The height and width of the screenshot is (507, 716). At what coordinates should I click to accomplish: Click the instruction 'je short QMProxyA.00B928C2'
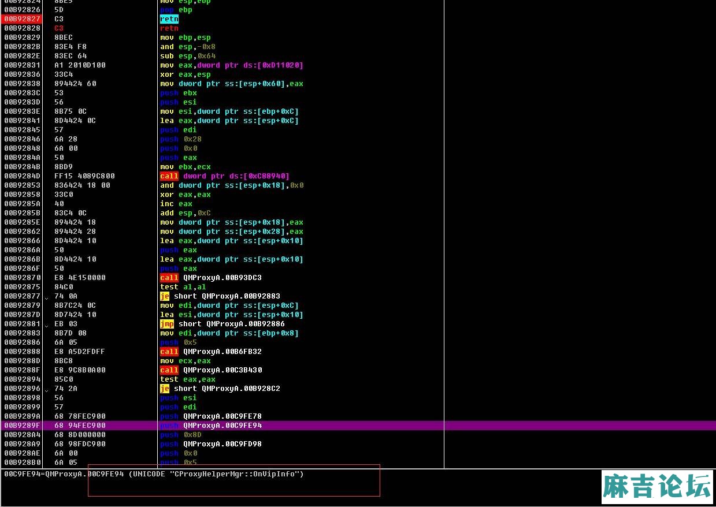pyautogui.click(x=220, y=389)
